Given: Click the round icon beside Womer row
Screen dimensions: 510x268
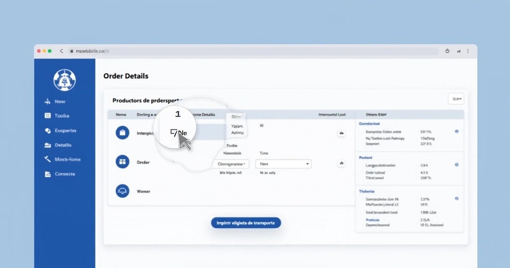Looking at the screenshot, I should click(122, 191).
